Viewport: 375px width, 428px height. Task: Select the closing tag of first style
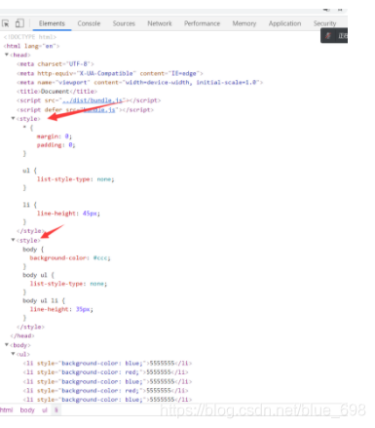(30, 231)
